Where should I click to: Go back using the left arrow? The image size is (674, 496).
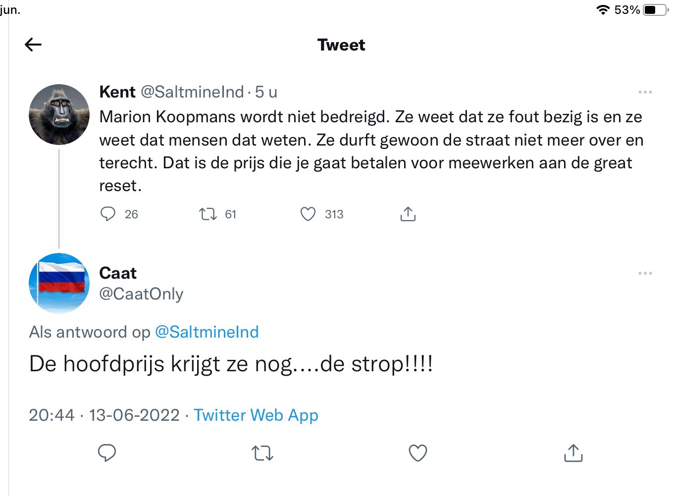pos(33,45)
